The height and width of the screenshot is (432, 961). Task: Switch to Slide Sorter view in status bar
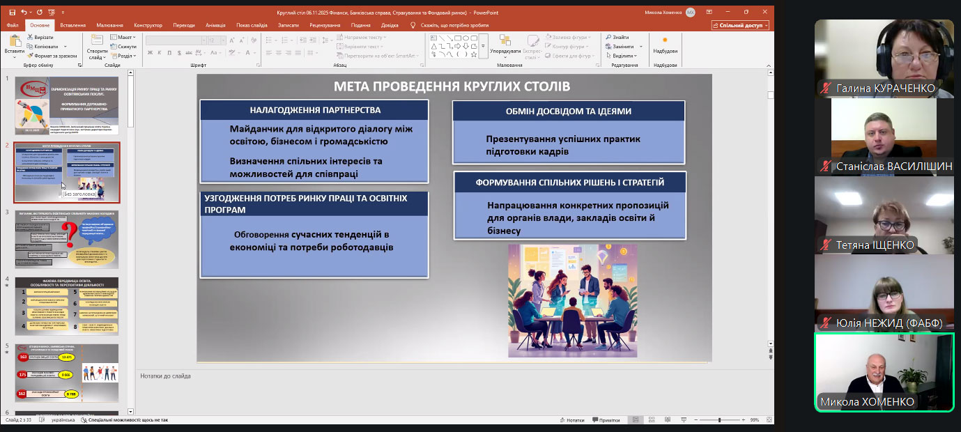pos(650,420)
